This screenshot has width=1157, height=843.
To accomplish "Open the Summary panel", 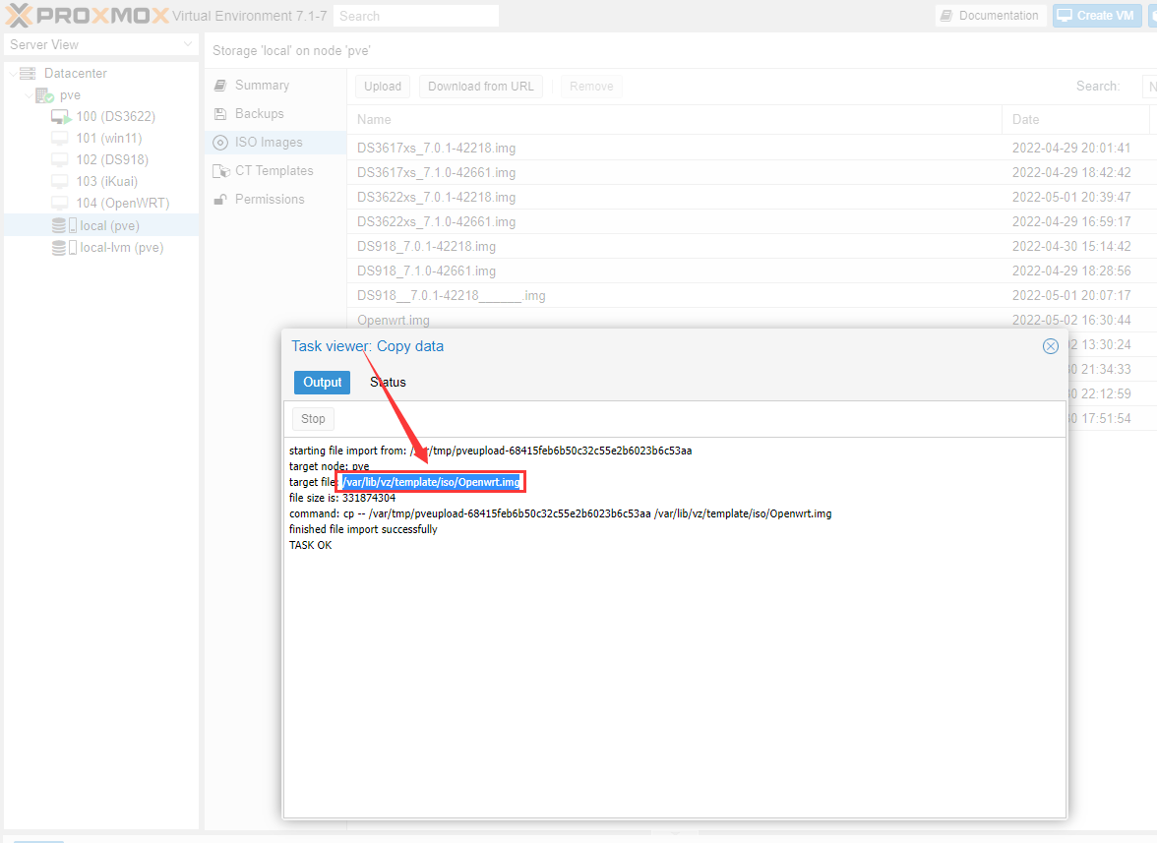I will [x=262, y=86].
